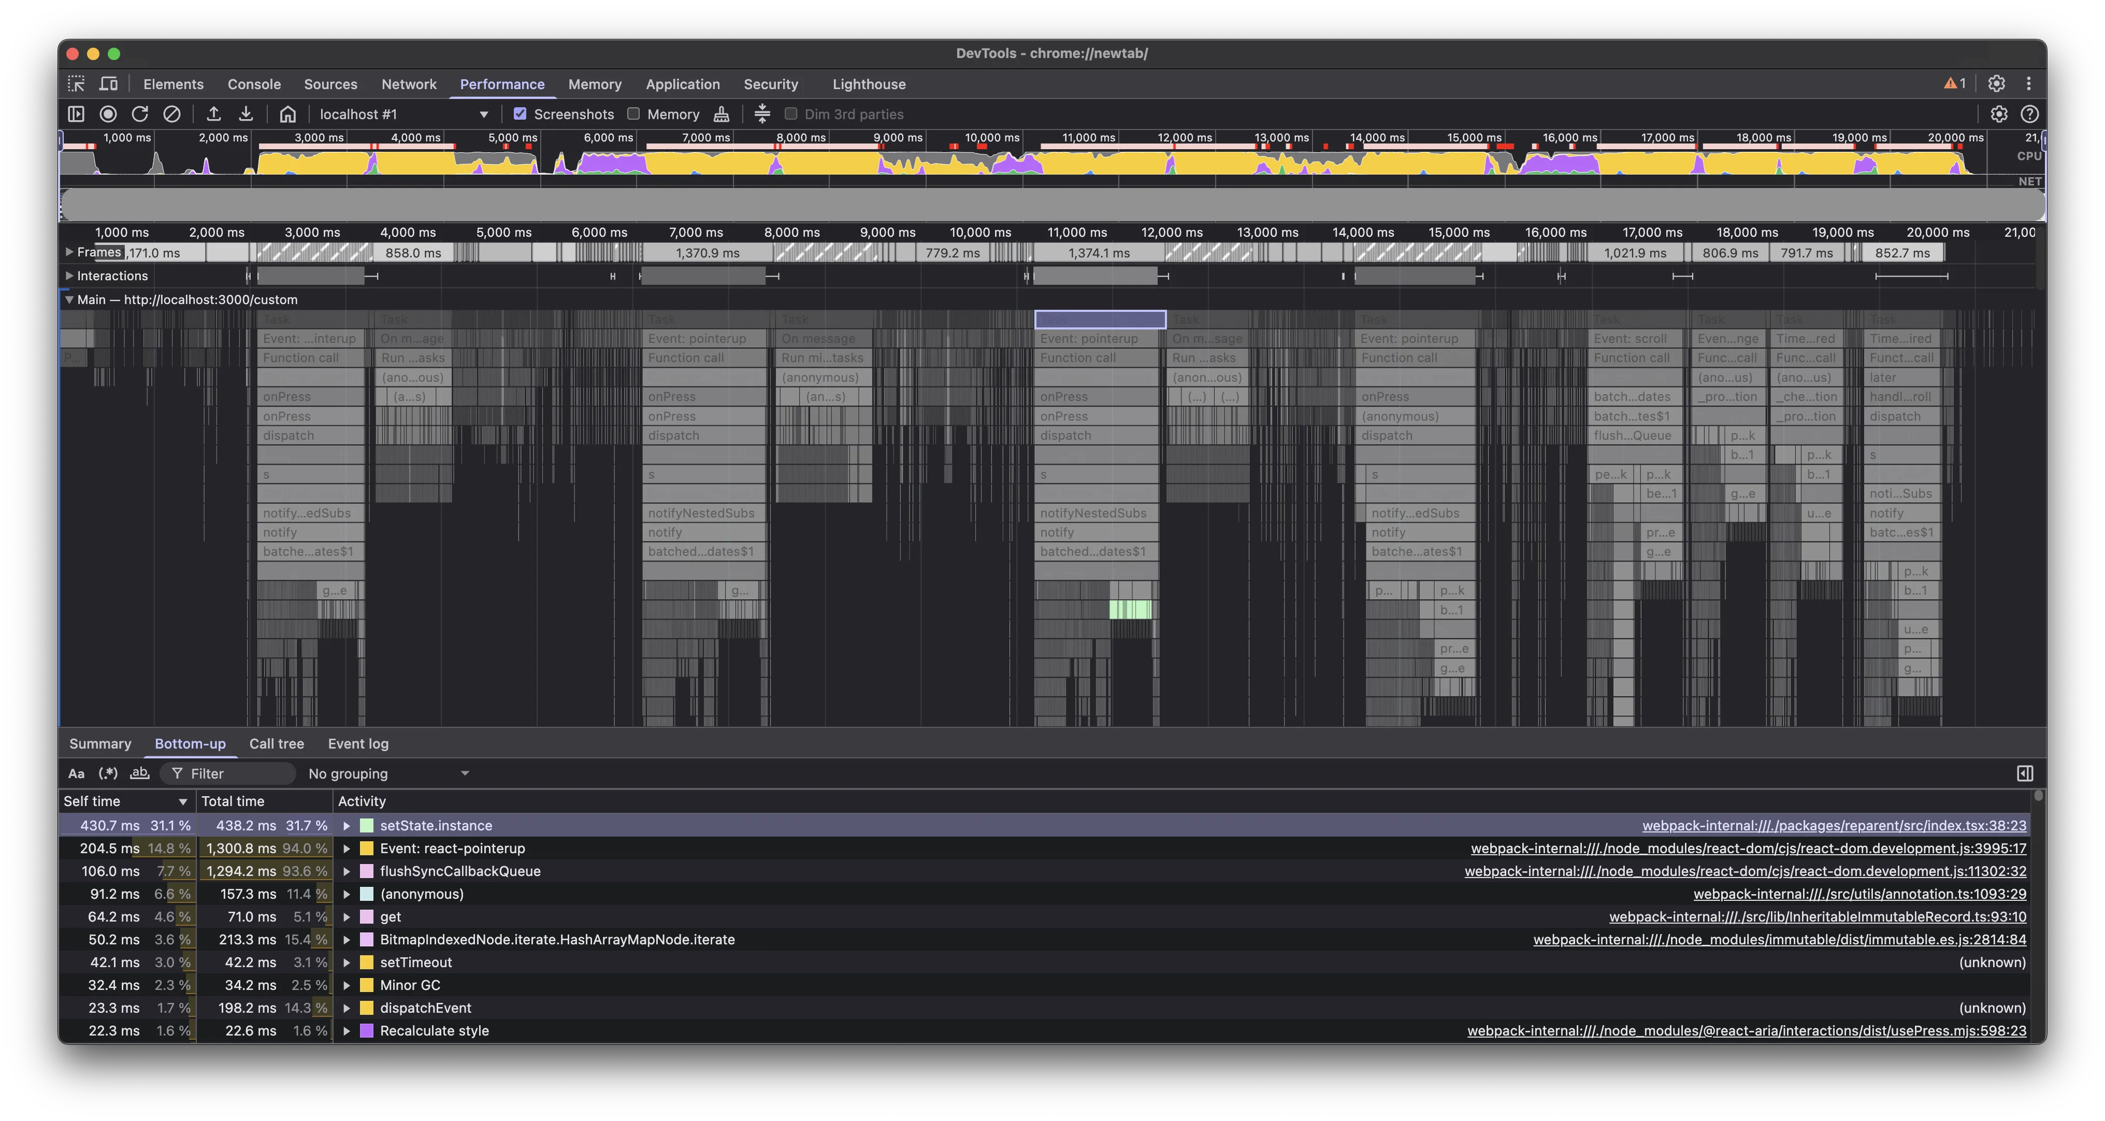Open capture settings gear in Performance toolbar

(1998, 114)
